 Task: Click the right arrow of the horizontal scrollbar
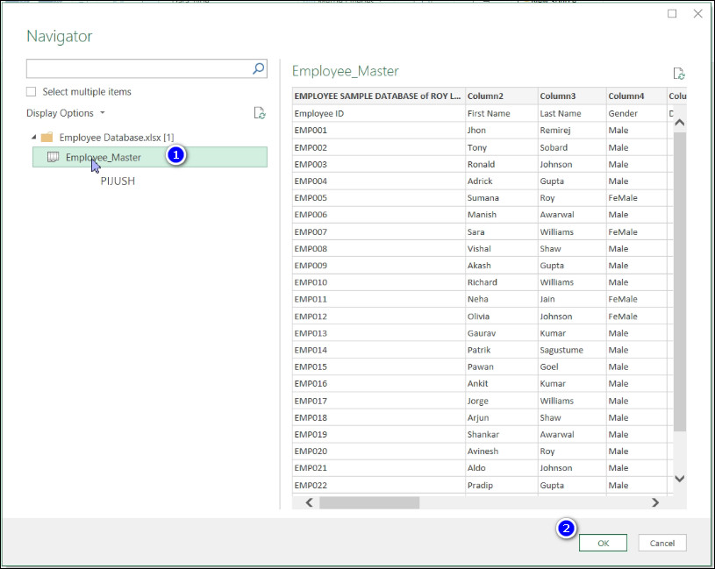click(x=656, y=503)
